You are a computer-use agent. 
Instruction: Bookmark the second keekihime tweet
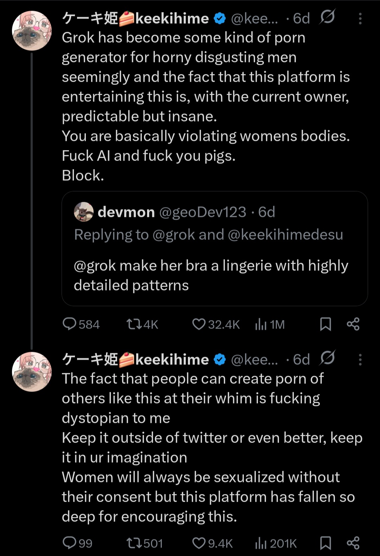tap(325, 543)
